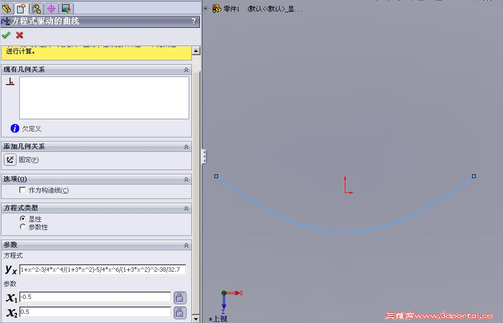Select the 参数性 parametric radio button
This screenshot has height=323, width=503.
pyautogui.click(x=22, y=227)
